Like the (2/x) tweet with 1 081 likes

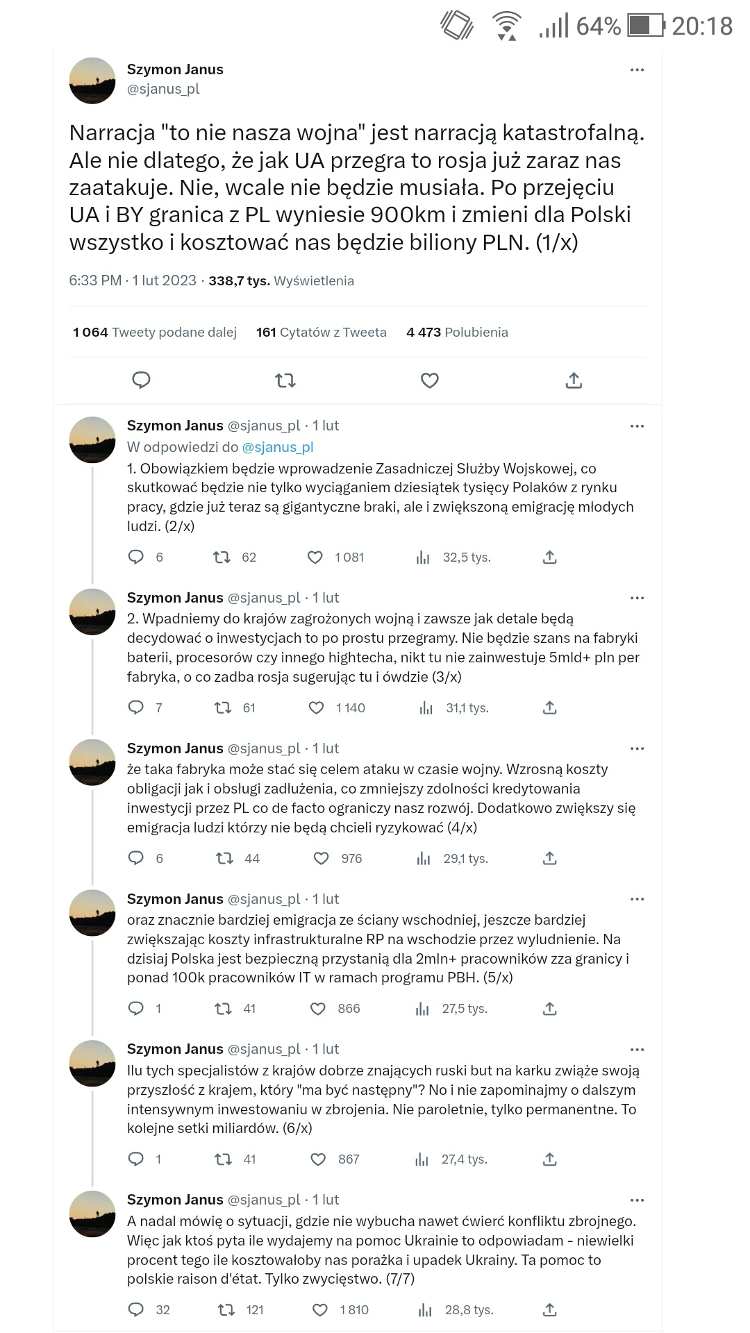tap(315, 557)
